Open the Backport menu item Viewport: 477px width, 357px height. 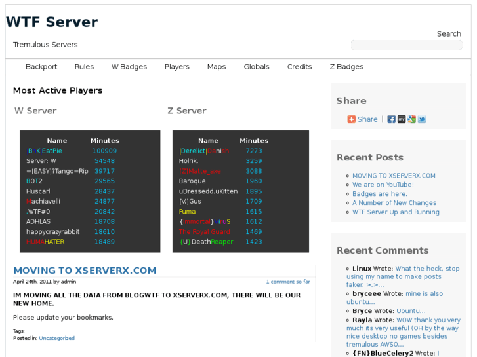(x=41, y=67)
